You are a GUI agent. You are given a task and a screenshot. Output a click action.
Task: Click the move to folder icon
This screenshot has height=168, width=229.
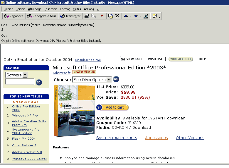[x=110, y=16]
